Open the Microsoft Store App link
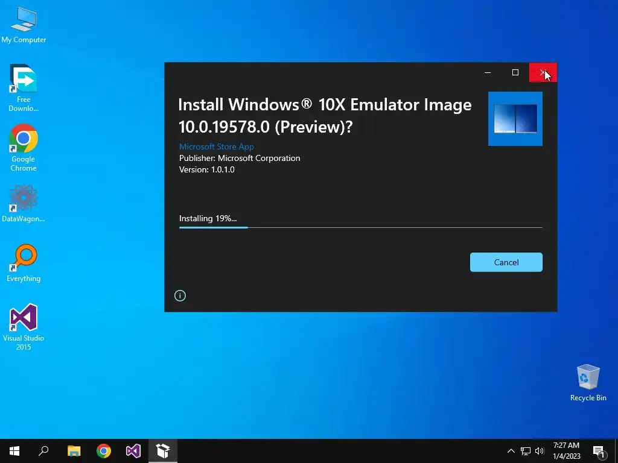The image size is (618, 463). [217, 146]
